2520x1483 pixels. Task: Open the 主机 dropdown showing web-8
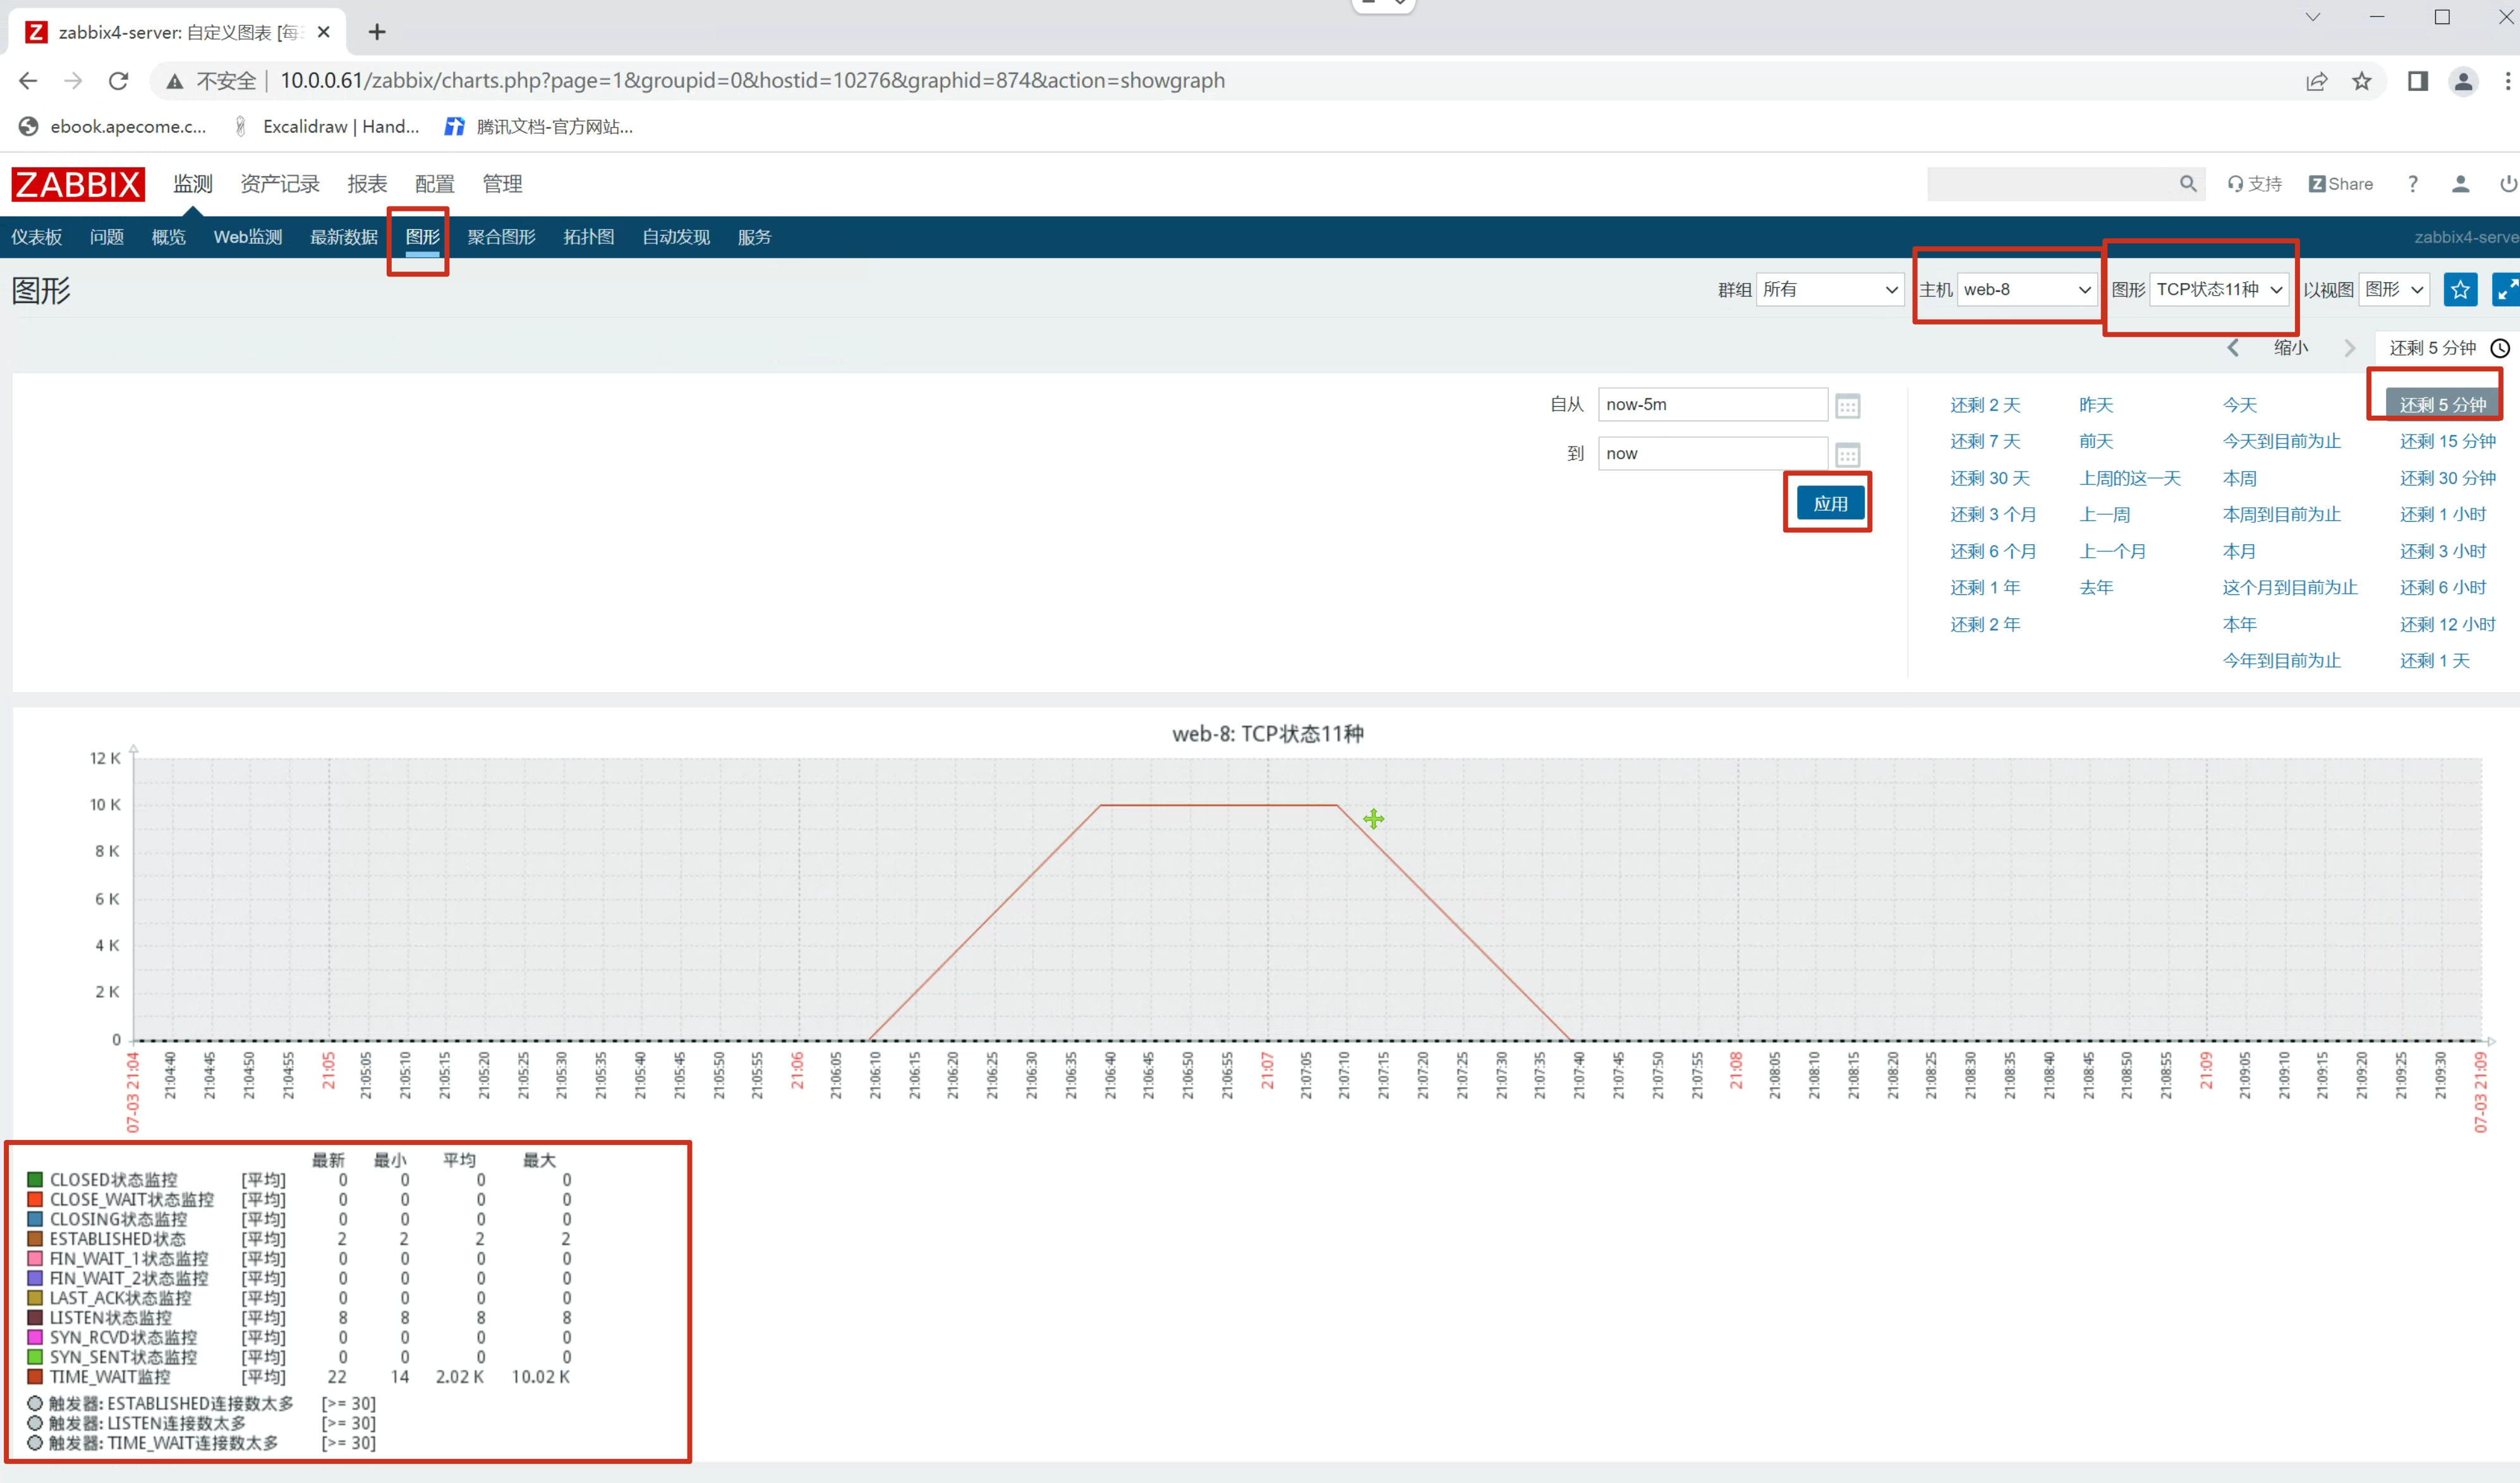tap(2026, 290)
